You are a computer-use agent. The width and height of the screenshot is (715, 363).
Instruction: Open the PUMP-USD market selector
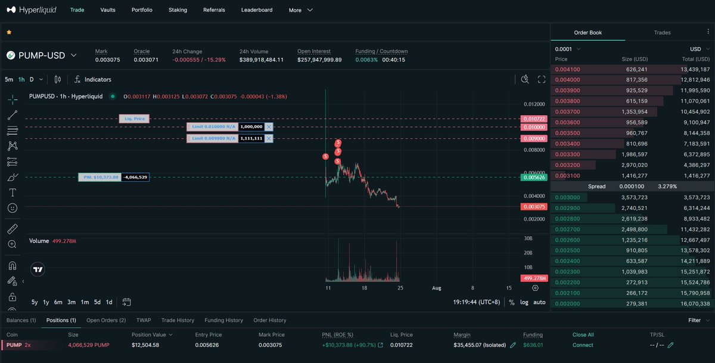click(42, 55)
